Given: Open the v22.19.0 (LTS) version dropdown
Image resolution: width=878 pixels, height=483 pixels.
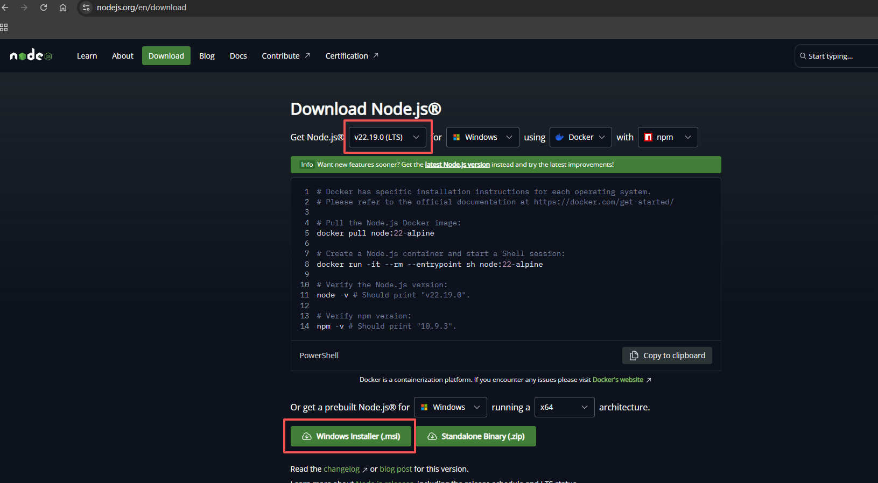Looking at the screenshot, I should 387,137.
